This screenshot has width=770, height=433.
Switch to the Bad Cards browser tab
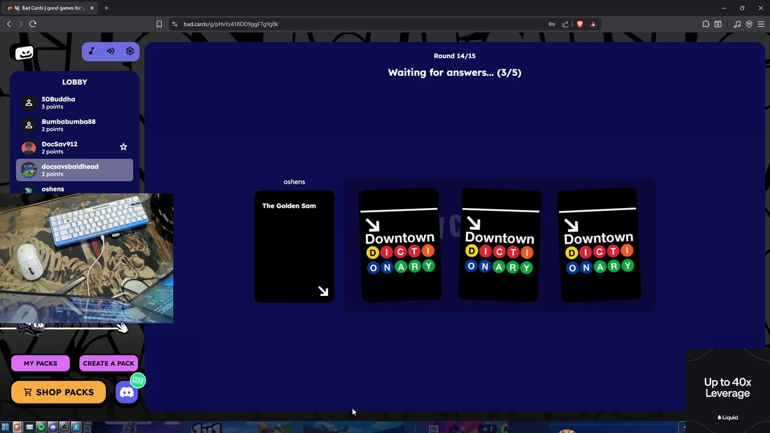49,8
